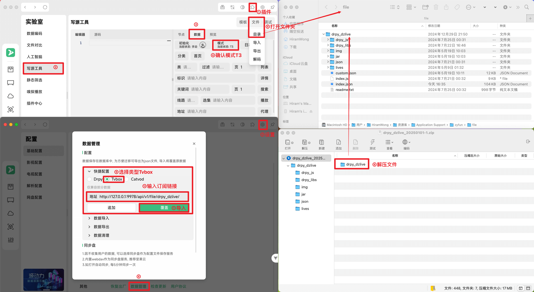Image resolution: width=534 pixels, height=292 pixels.
Task: Click the 检查更新 link
Action: pos(159,286)
